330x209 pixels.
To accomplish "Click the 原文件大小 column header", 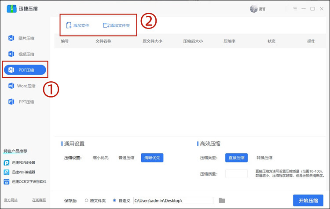I will coord(152,41).
